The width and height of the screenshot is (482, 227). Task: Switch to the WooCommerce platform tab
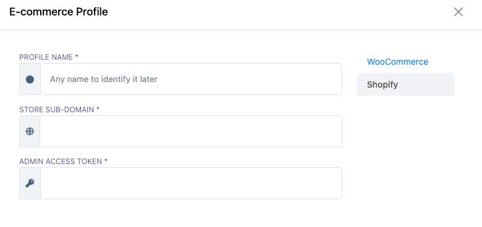pos(397,62)
